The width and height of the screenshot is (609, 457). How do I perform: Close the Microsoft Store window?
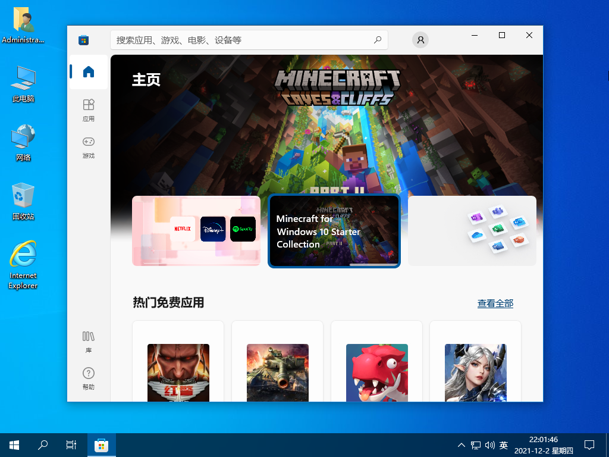529,35
